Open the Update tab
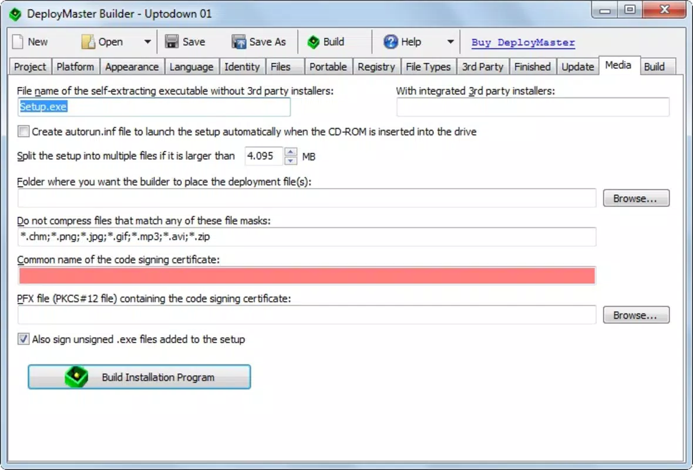Viewport: 693px width, 470px height. [x=578, y=67]
